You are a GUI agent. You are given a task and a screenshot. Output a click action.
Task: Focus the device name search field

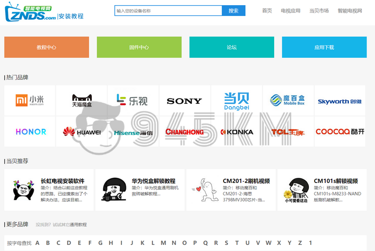point(168,11)
